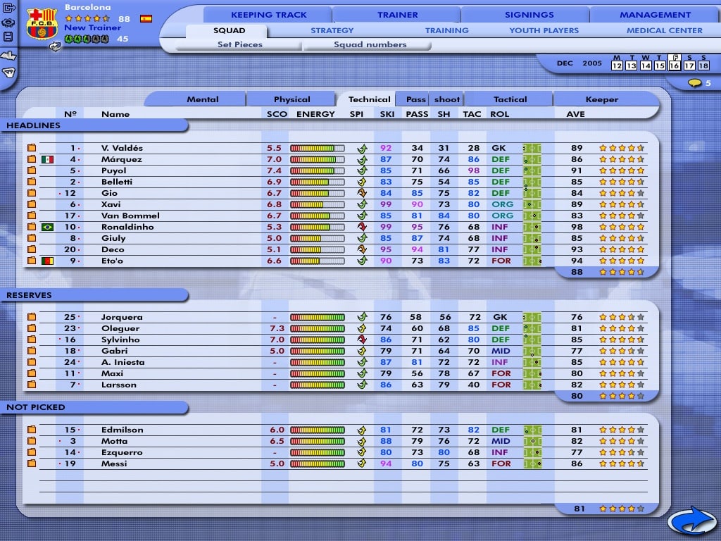
Task: Switch to the Signings tab
Action: tap(529, 15)
